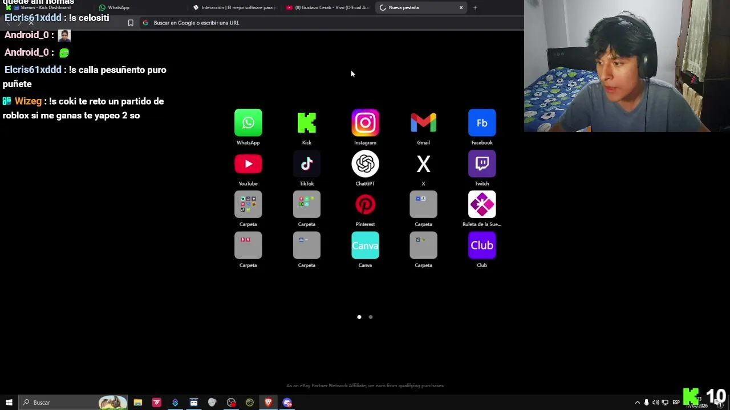
Task: Click the Buscar taskbar search box
Action: [73, 403]
